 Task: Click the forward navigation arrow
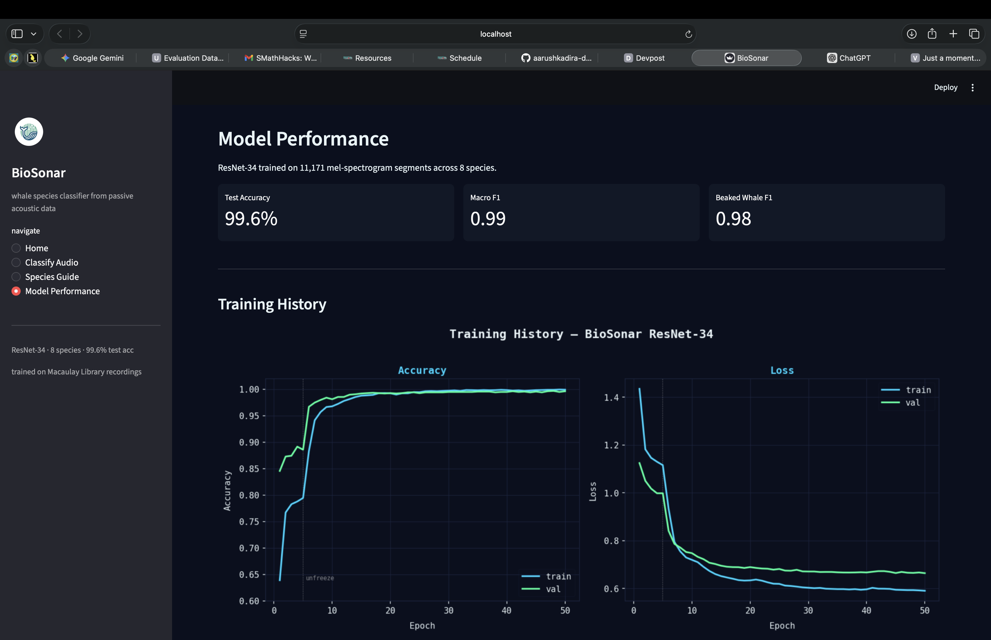(x=80, y=34)
